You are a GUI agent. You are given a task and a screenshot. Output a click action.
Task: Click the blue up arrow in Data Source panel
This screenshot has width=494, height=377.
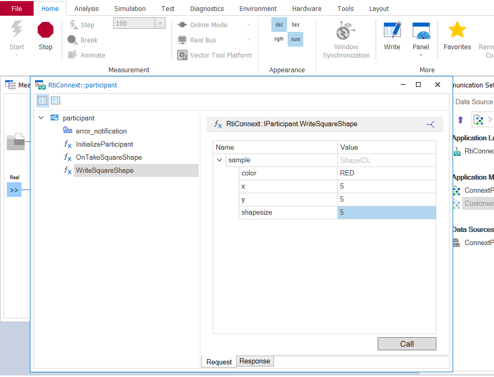[460, 120]
